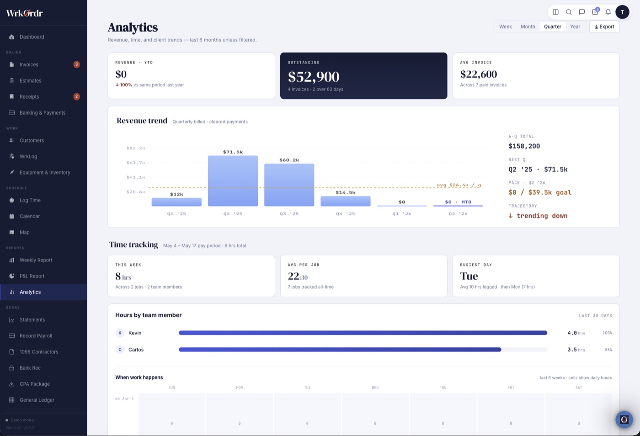This screenshot has height=436, width=640.
Task: Click the search magnifier icon
Action: pyautogui.click(x=569, y=12)
